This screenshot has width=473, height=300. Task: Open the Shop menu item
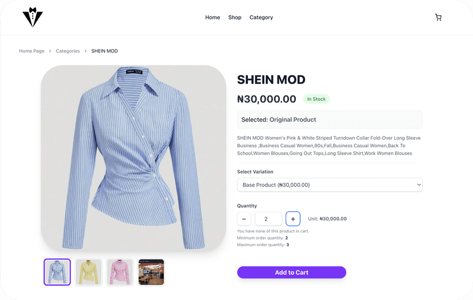pos(235,17)
